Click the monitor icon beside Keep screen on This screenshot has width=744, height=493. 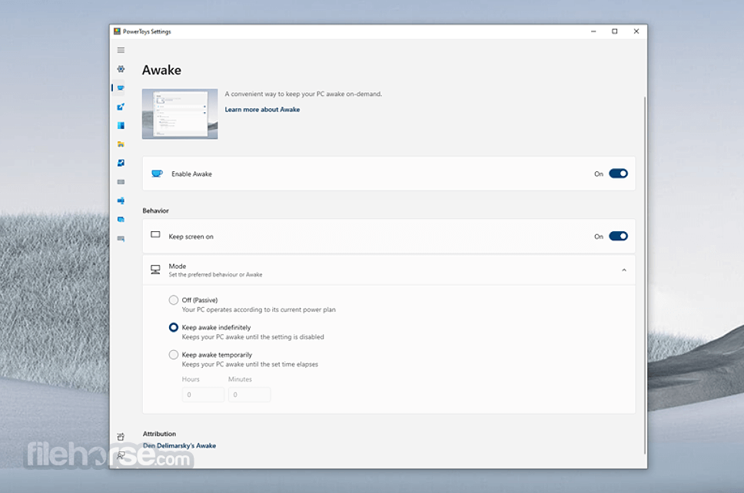(155, 235)
